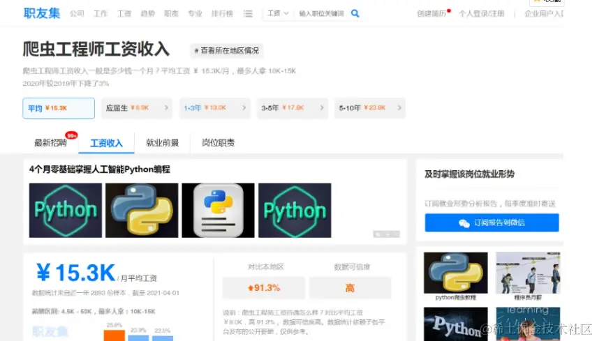This screenshot has height=341, width=597.
Task: Click the 输入职位关键词 search field
Action: [322, 14]
